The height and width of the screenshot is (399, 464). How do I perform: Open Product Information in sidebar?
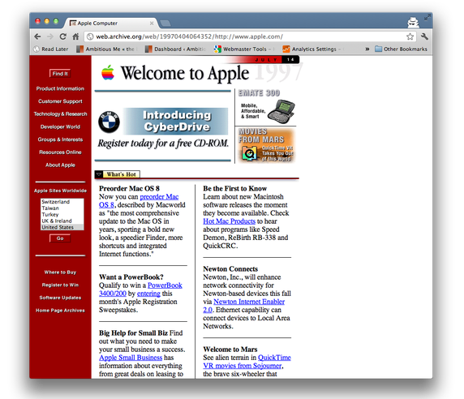60,88
